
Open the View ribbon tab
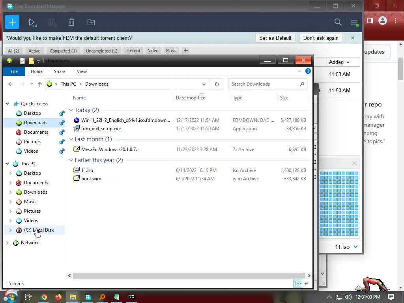[x=82, y=71]
